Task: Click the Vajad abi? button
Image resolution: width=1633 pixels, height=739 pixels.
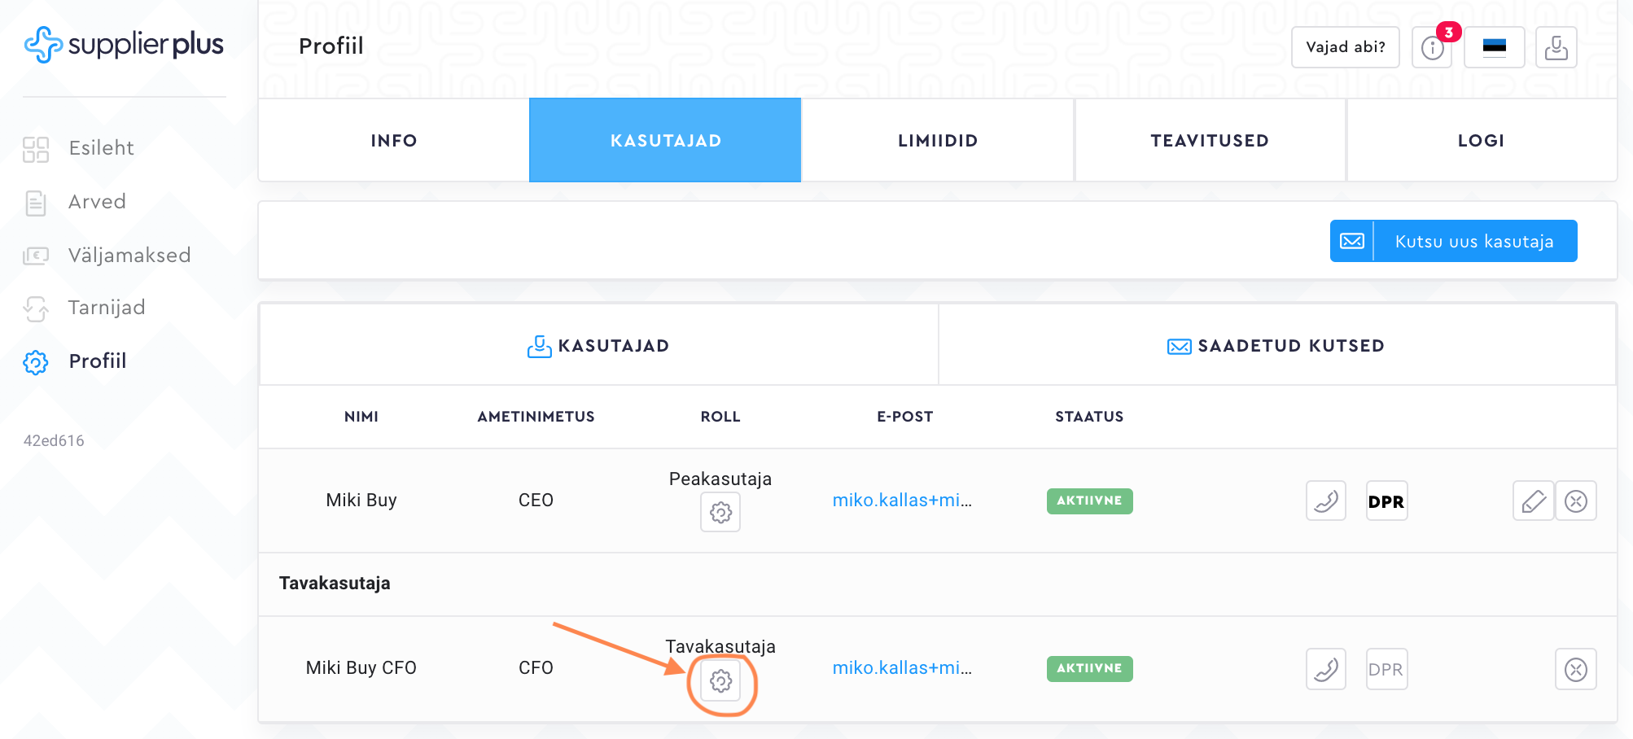Action: click(x=1345, y=47)
